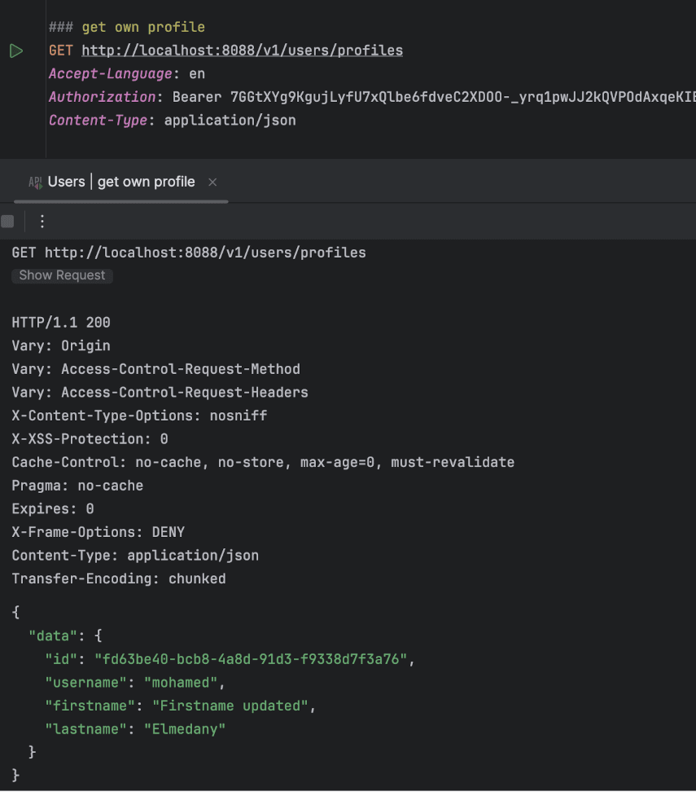Click 'X-Frame-Options: DENY' header
Image resolution: width=696 pixels, height=792 pixels.
[x=98, y=532]
